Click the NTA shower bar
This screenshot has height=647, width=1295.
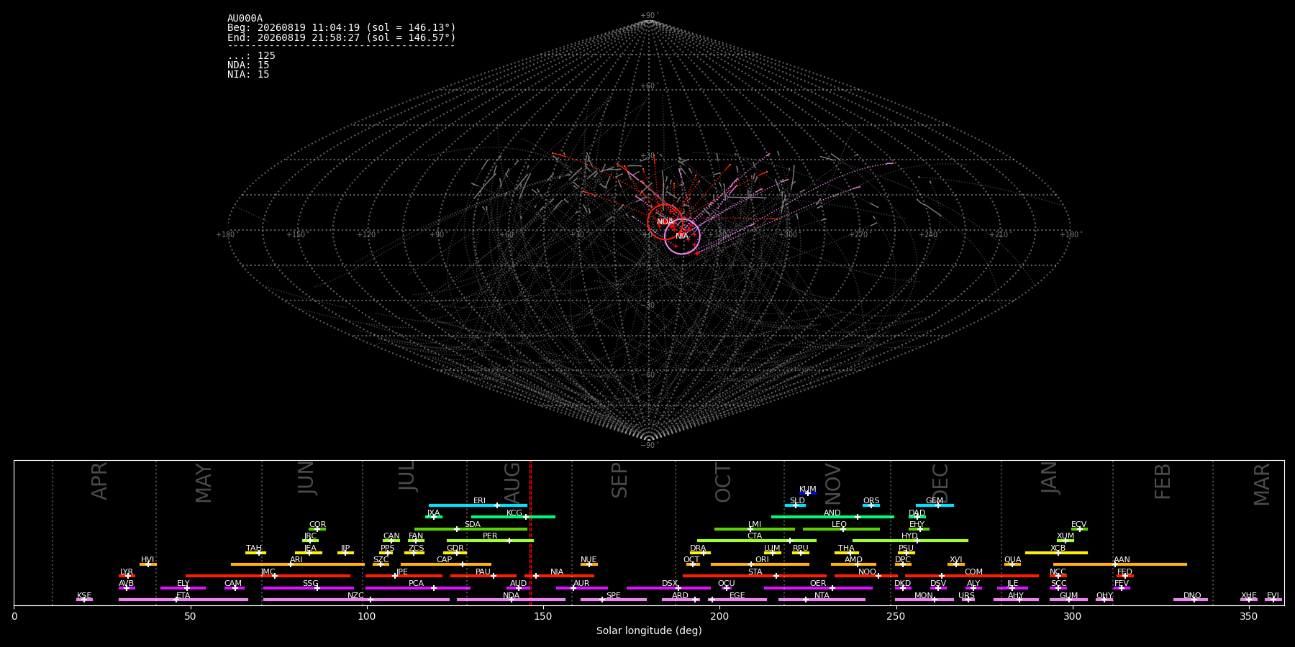coord(822,600)
